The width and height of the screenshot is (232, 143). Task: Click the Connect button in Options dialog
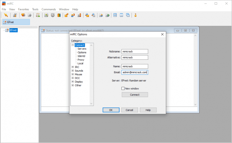pos(135,95)
